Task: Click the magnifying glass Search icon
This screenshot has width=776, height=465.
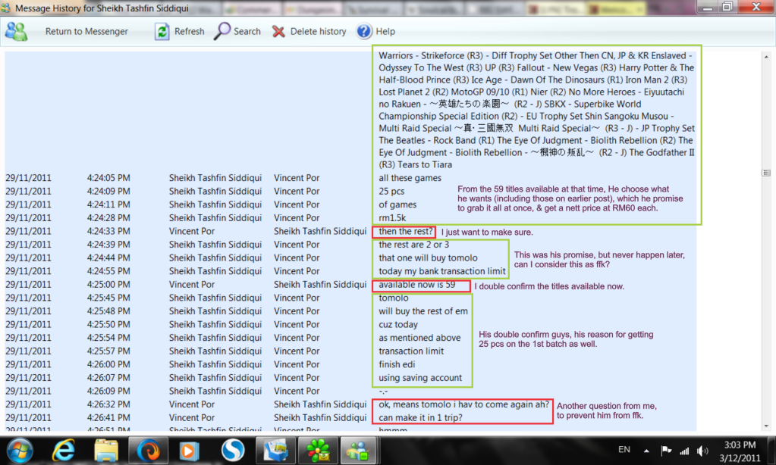Action: click(222, 31)
